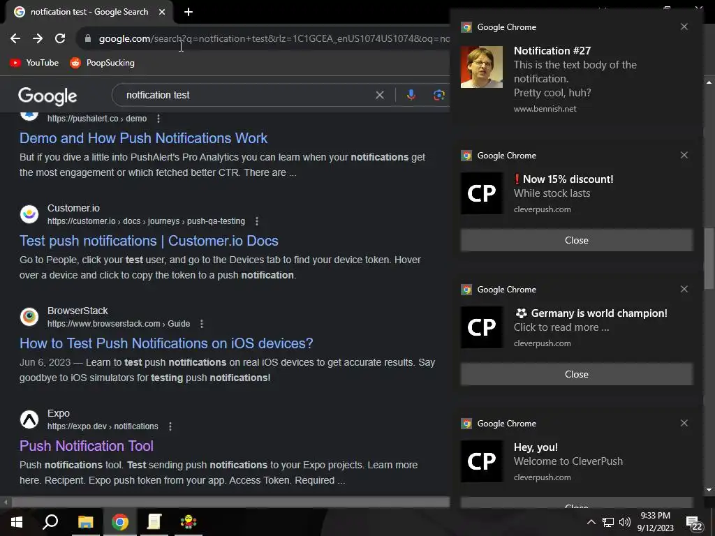Viewport: 715px width, 536px height.
Task: Click the notification panel scrollbar thumb
Action: pyautogui.click(x=709, y=258)
